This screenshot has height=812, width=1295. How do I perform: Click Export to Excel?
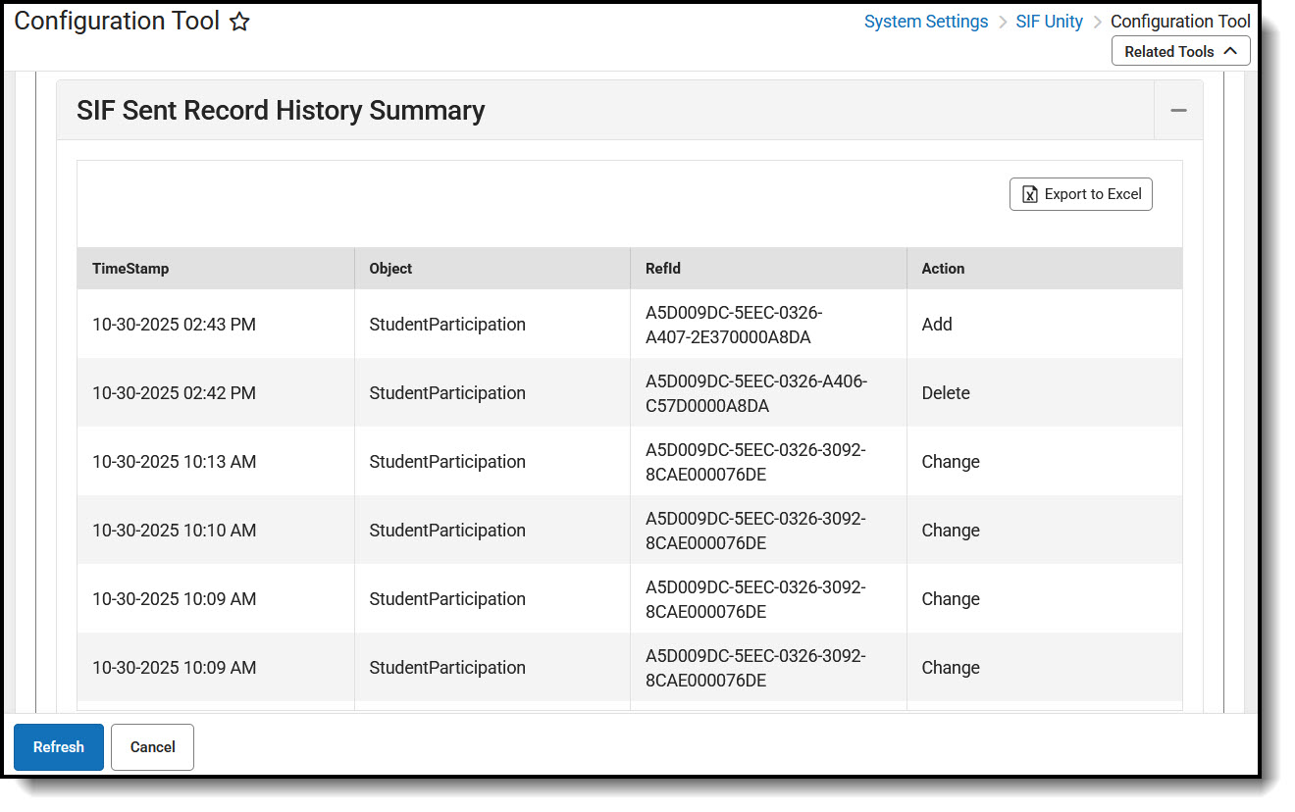(x=1080, y=194)
